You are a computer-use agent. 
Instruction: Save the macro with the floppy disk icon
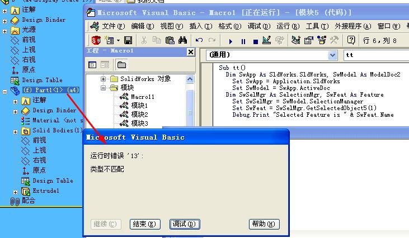pos(128,40)
